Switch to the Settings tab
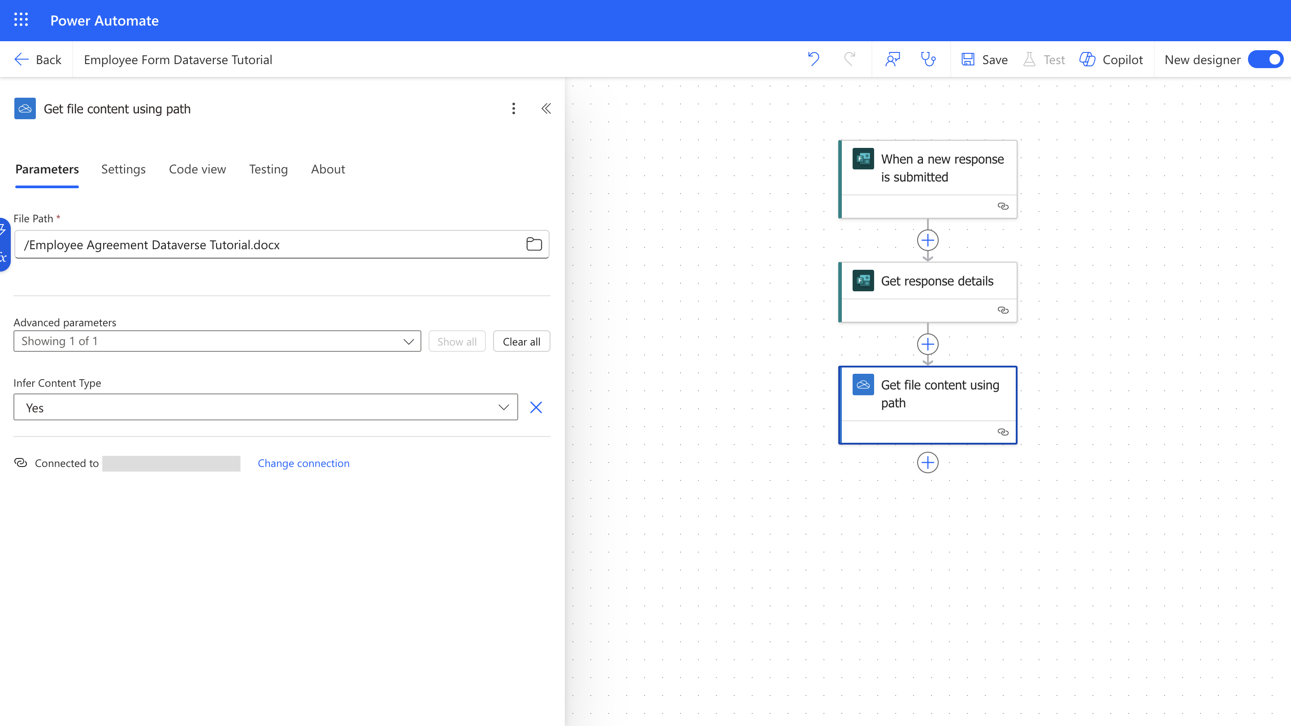The height and width of the screenshot is (726, 1291). [123, 169]
